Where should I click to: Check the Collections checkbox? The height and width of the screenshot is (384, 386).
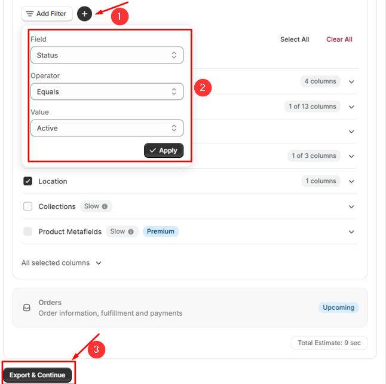pyautogui.click(x=27, y=206)
